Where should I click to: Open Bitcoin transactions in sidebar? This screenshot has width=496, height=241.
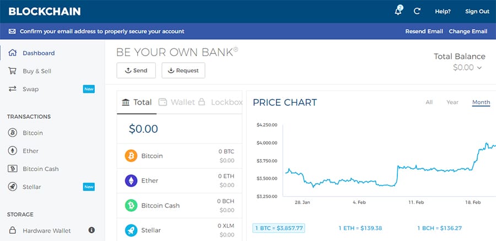tap(33, 133)
